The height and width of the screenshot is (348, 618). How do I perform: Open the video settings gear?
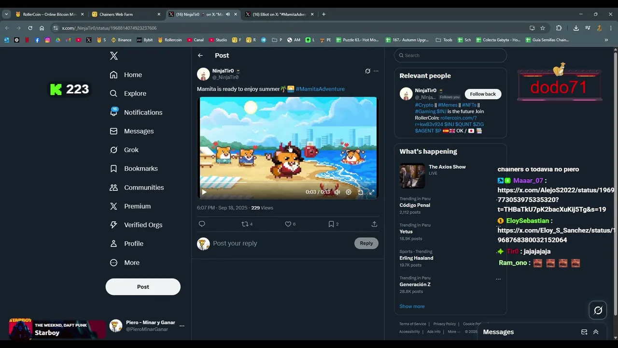[349, 192]
